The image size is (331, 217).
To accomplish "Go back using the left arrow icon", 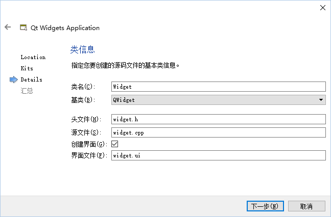I will [8, 27].
